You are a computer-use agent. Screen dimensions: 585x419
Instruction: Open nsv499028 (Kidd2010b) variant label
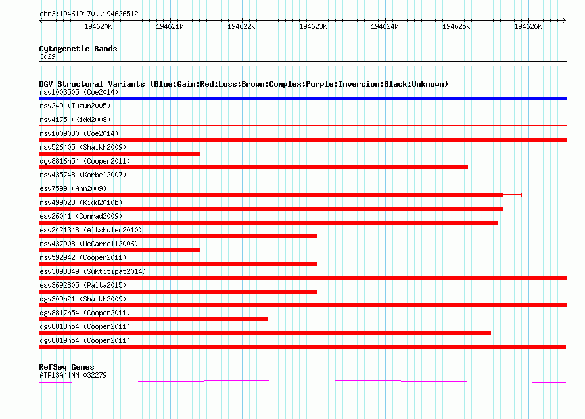coord(81,202)
